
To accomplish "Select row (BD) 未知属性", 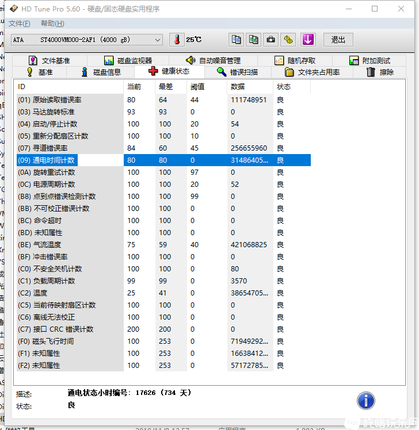I will click(163, 233).
